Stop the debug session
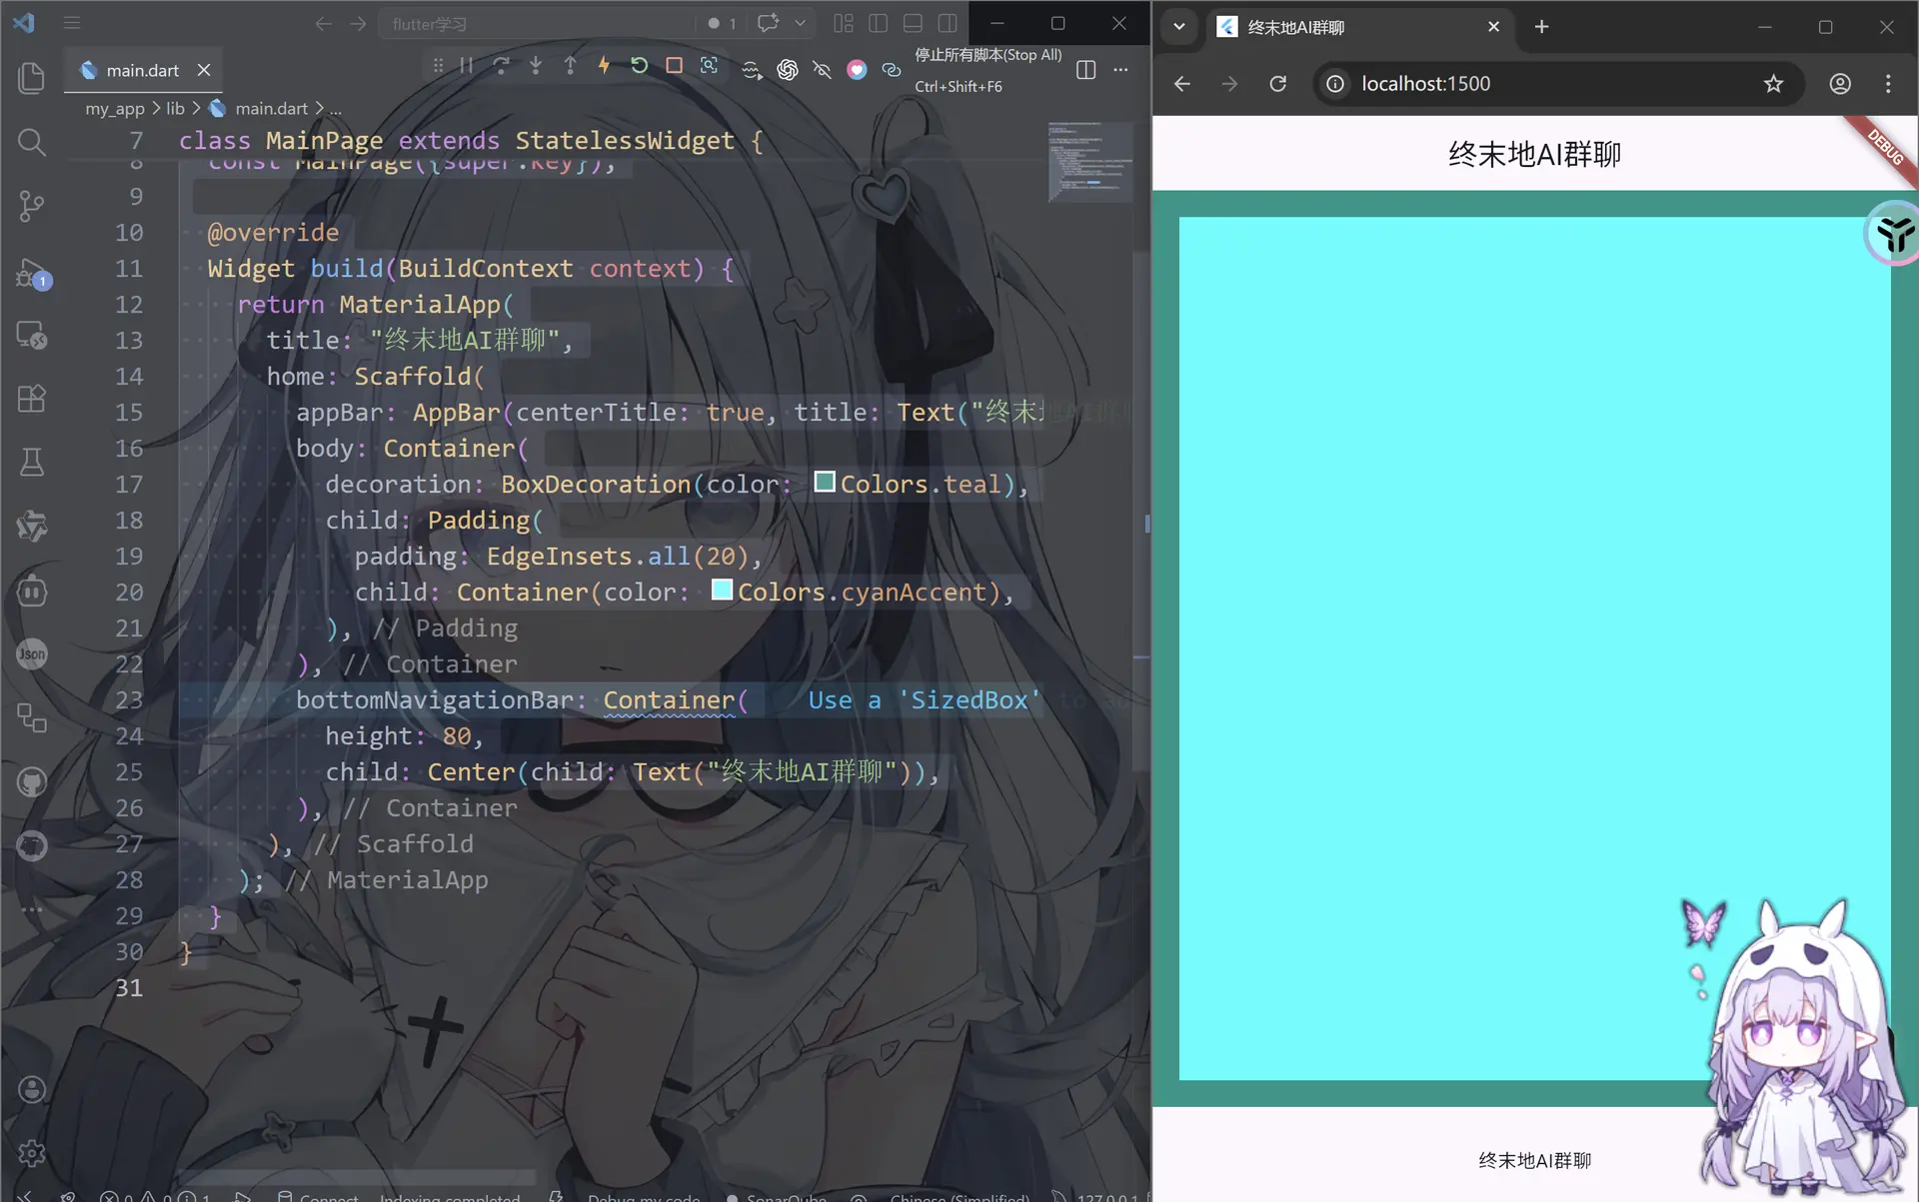Screen dimensions: 1919x1202 point(675,66)
